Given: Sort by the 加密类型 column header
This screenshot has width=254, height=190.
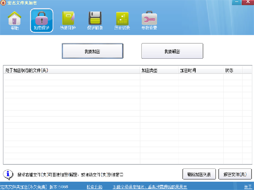Looking at the screenshot, I should [x=159, y=70].
